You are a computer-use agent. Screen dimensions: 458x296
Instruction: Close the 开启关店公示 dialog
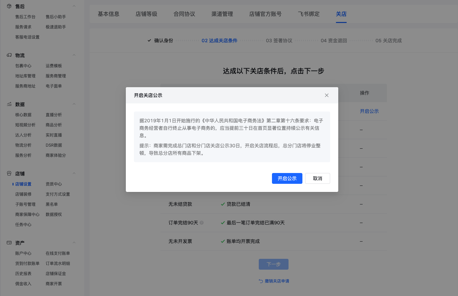(x=327, y=95)
